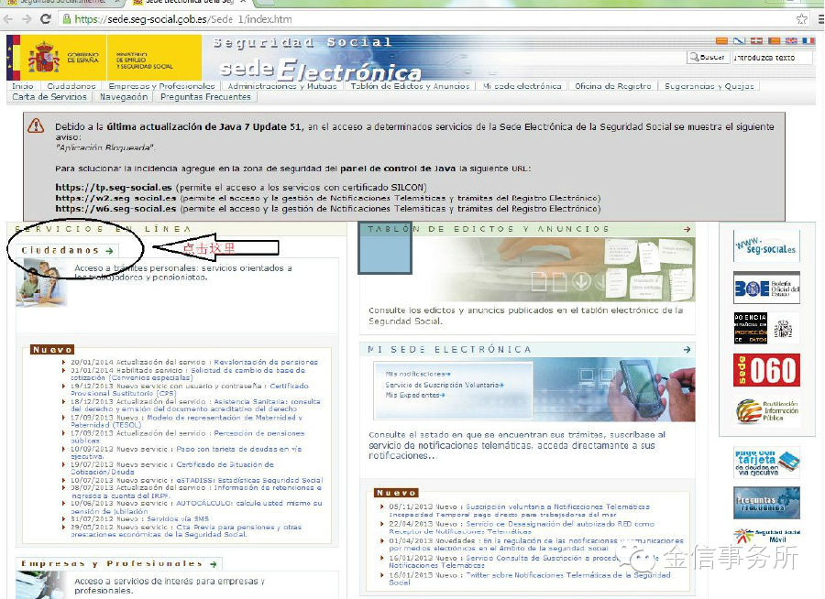
Task: Open the Mis Expedientes link
Action: [415, 395]
